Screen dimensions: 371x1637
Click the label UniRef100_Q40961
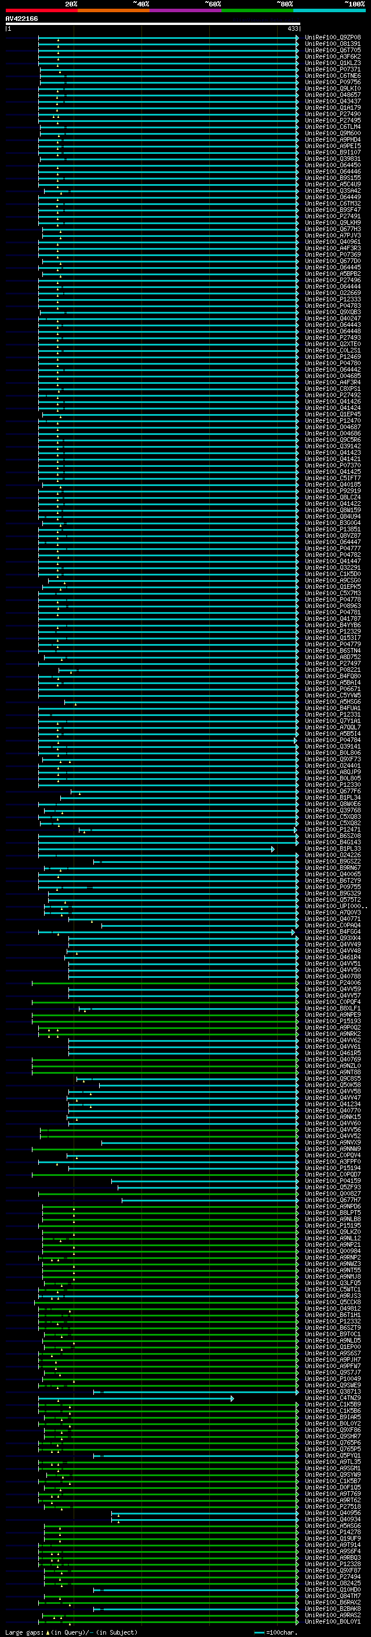click(333, 242)
